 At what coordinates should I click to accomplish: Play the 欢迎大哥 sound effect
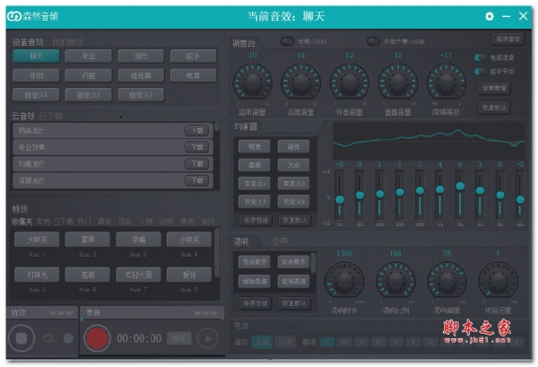[138, 275]
